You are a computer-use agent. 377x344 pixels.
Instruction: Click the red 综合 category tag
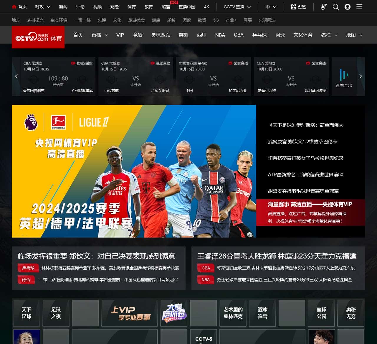[x=26, y=280]
